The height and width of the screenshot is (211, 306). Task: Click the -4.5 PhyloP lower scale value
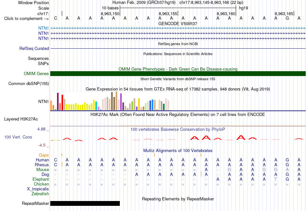coord(42,145)
